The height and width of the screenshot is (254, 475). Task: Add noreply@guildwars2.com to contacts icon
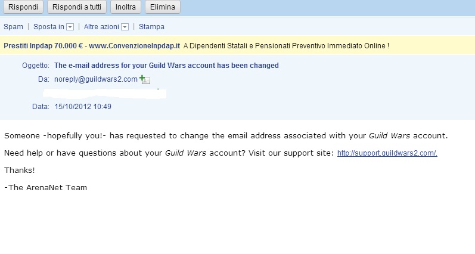point(145,79)
